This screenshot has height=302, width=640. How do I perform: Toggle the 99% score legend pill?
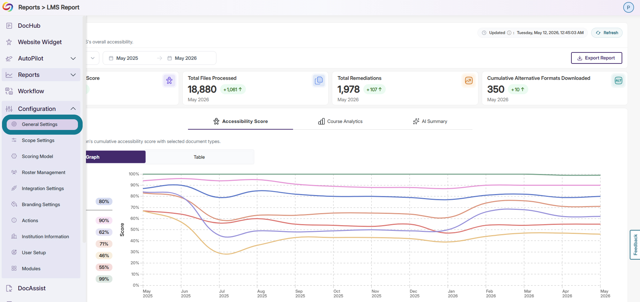(x=104, y=279)
